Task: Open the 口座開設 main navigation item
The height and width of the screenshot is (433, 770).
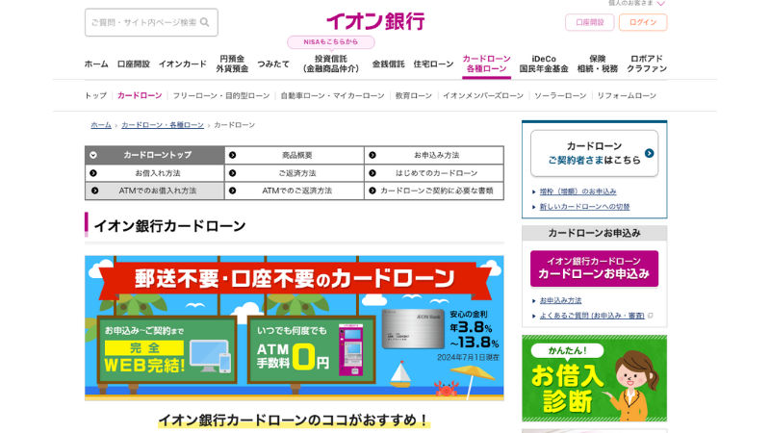Action: (133, 64)
